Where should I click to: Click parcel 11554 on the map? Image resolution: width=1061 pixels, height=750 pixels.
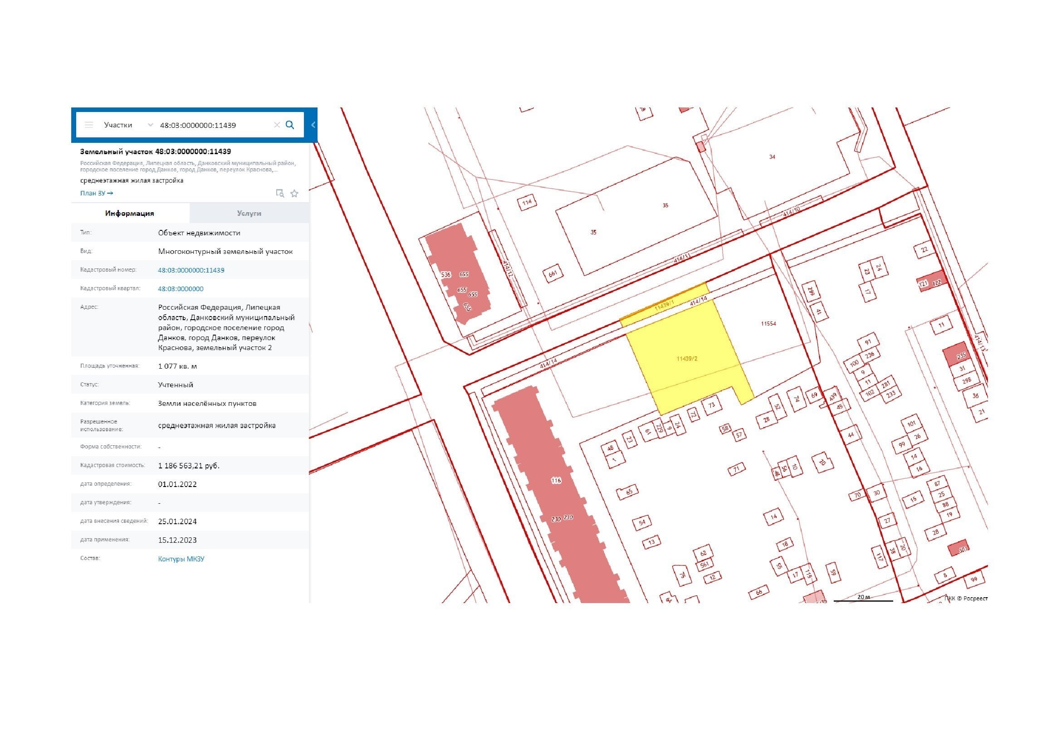[x=768, y=324]
